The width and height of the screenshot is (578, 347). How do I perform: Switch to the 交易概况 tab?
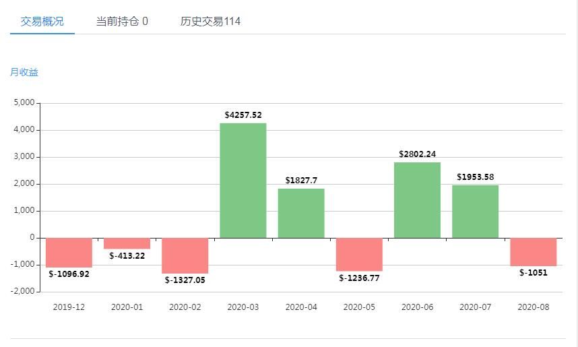[42, 22]
